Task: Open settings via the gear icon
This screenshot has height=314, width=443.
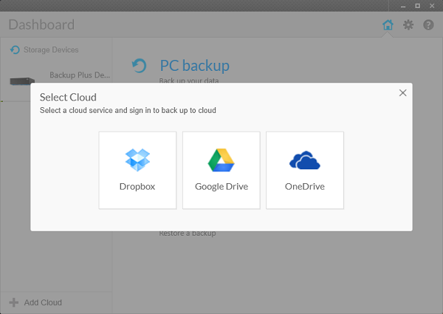Action: pyautogui.click(x=408, y=25)
